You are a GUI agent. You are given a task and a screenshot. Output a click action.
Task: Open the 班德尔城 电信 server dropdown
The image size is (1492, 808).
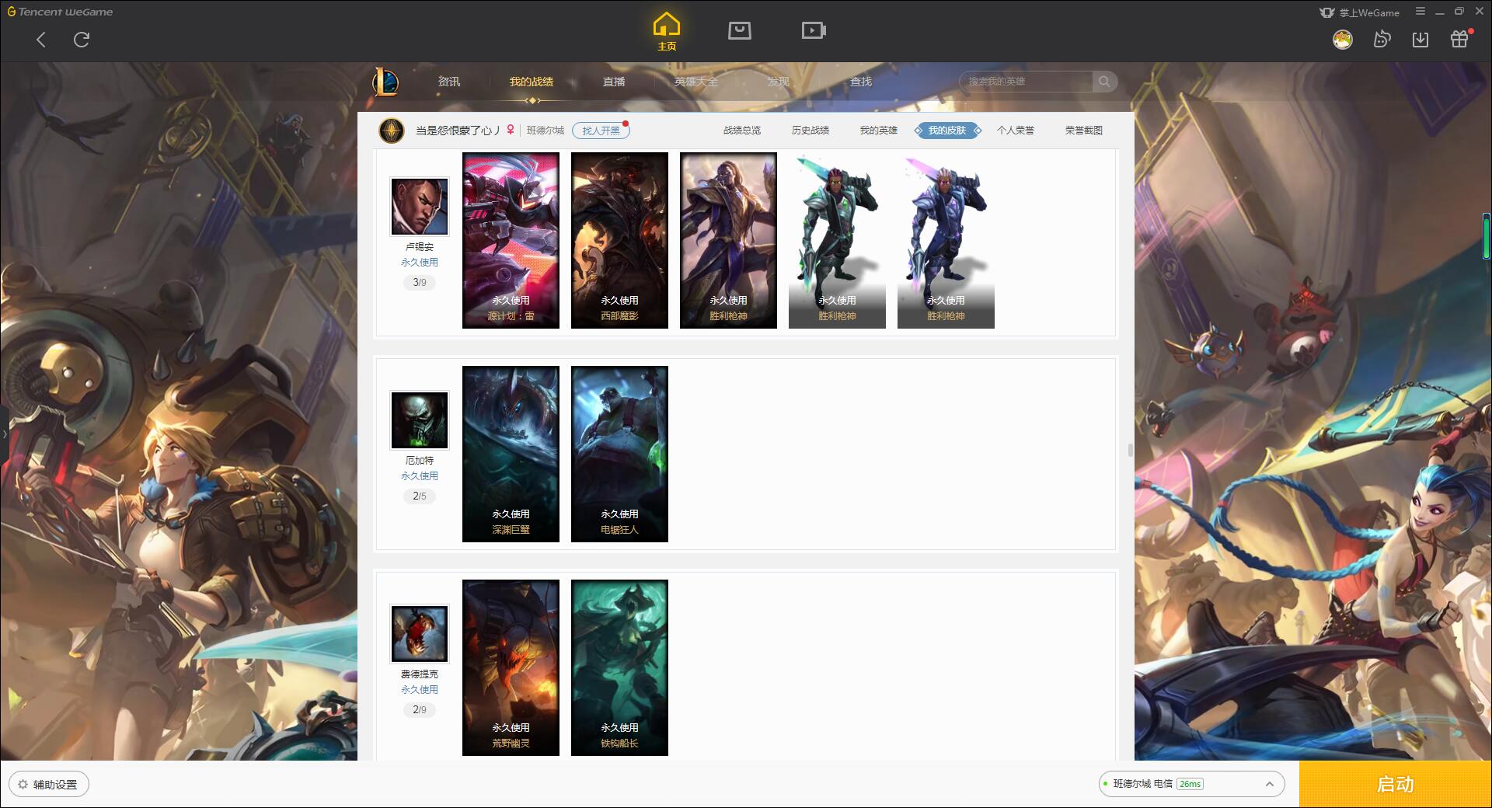[1190, 784]
